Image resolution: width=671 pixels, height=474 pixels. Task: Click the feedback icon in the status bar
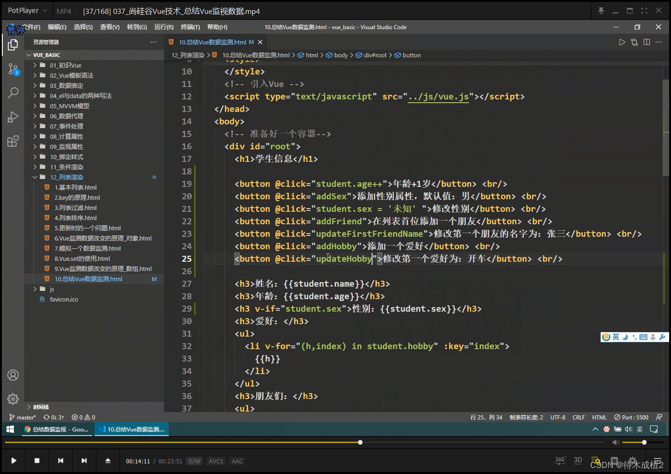[659, 417]
